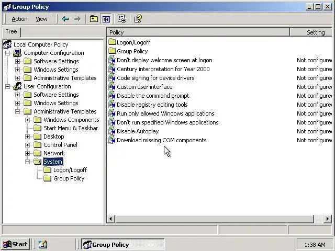Screen dimensions: 335x251
Task: Click the policy icon beside Disable registry editing tools
Action: (x=111, y=105)
